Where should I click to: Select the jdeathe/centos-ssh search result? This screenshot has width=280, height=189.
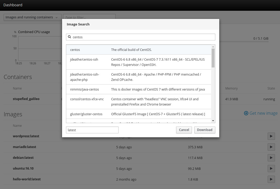pos(139,62)
